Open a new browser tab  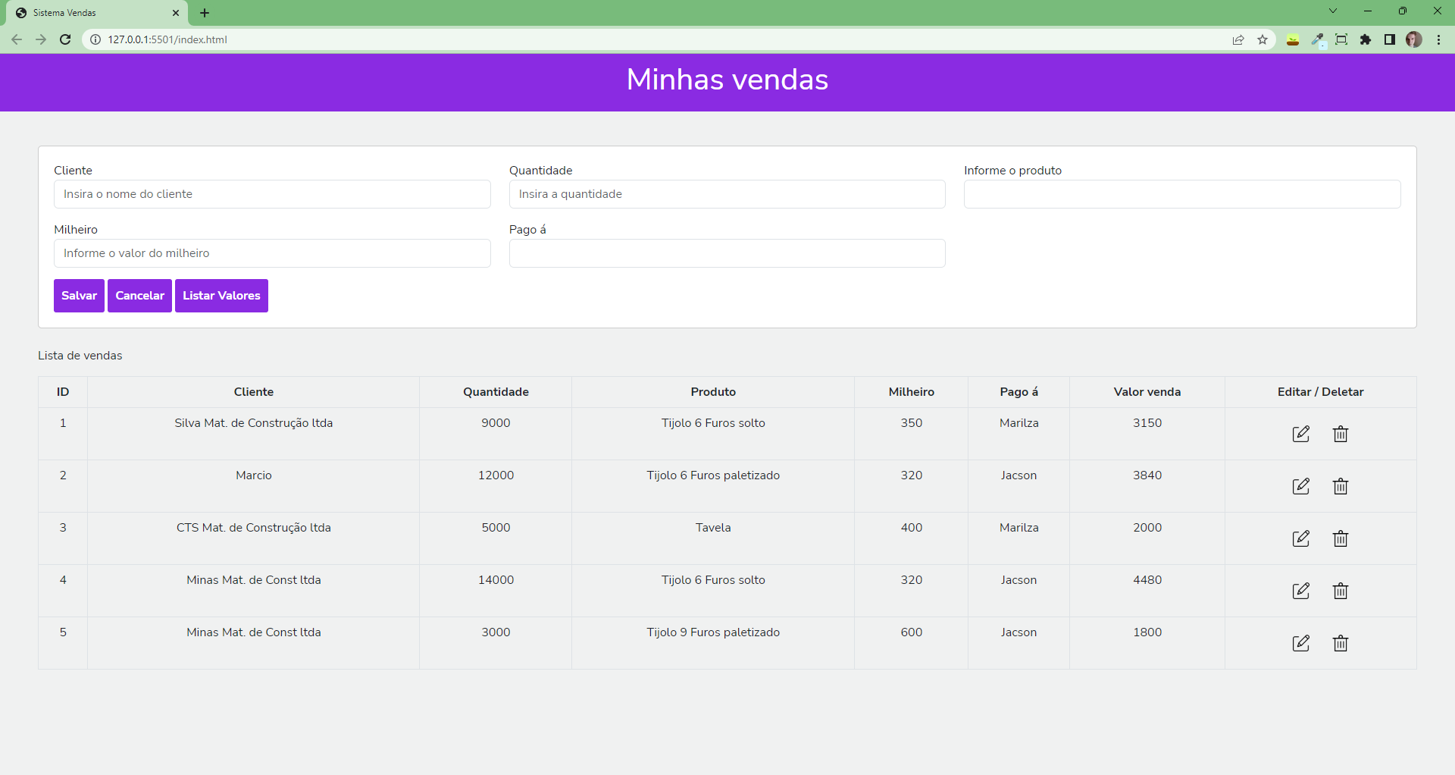(204, 13)
